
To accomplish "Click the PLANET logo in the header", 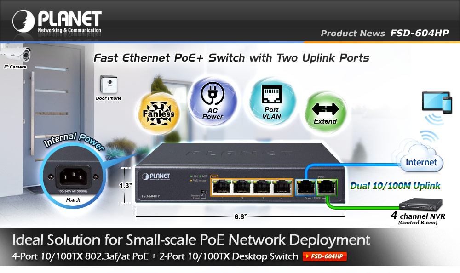I will click(57, 22).
